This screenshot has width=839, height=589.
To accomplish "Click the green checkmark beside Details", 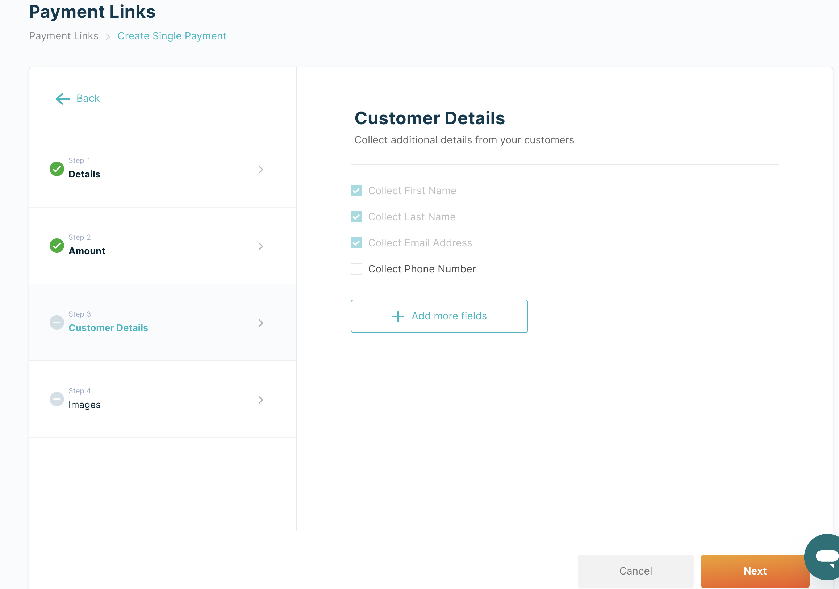I will 57,169.
